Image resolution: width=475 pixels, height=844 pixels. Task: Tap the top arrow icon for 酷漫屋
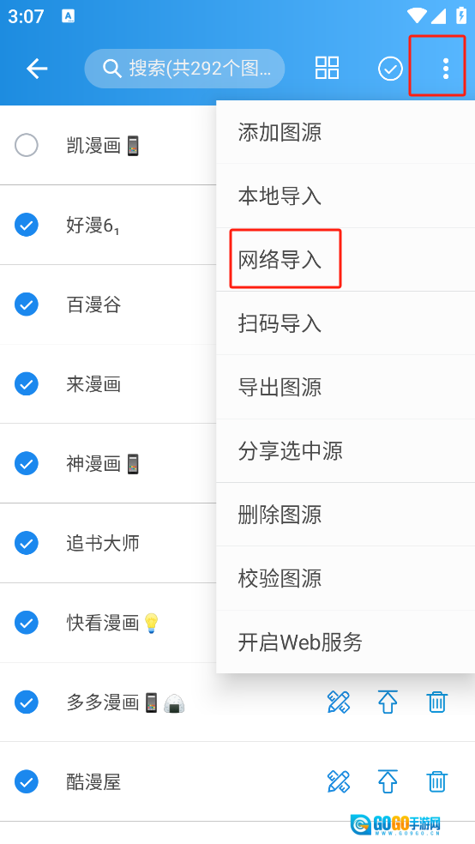(388, 781)
